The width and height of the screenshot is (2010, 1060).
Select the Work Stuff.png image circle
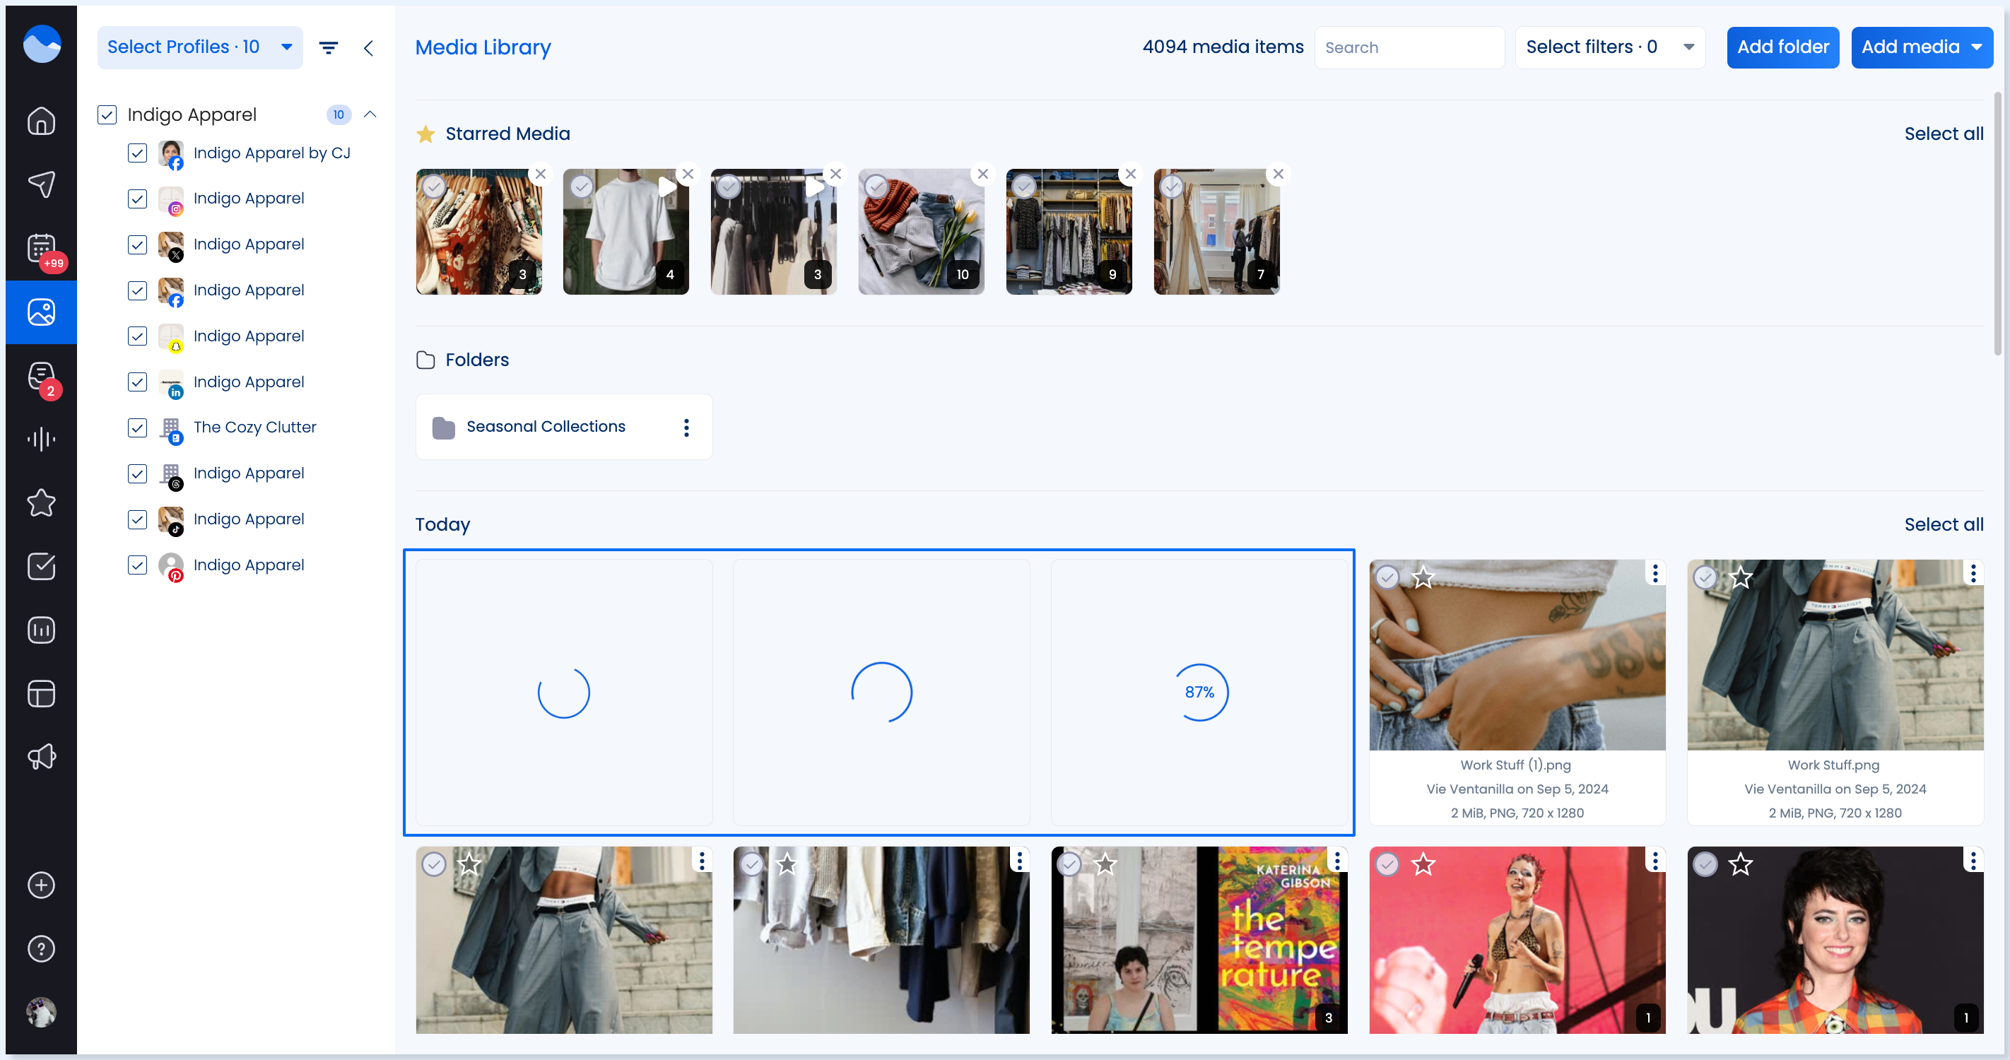1705,577
